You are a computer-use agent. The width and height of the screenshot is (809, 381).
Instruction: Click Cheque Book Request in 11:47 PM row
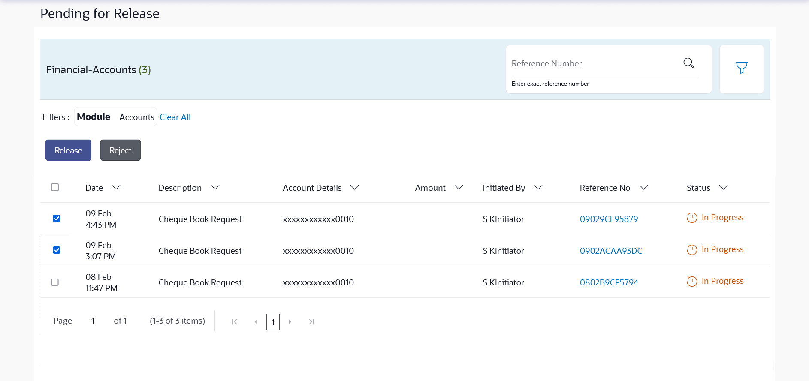[x=200, y=282]
